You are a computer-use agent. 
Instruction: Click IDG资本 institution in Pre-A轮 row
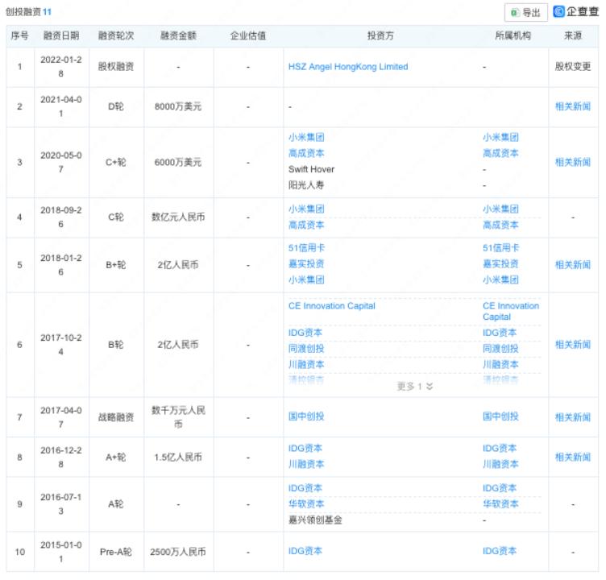click(x=500, y=551)
